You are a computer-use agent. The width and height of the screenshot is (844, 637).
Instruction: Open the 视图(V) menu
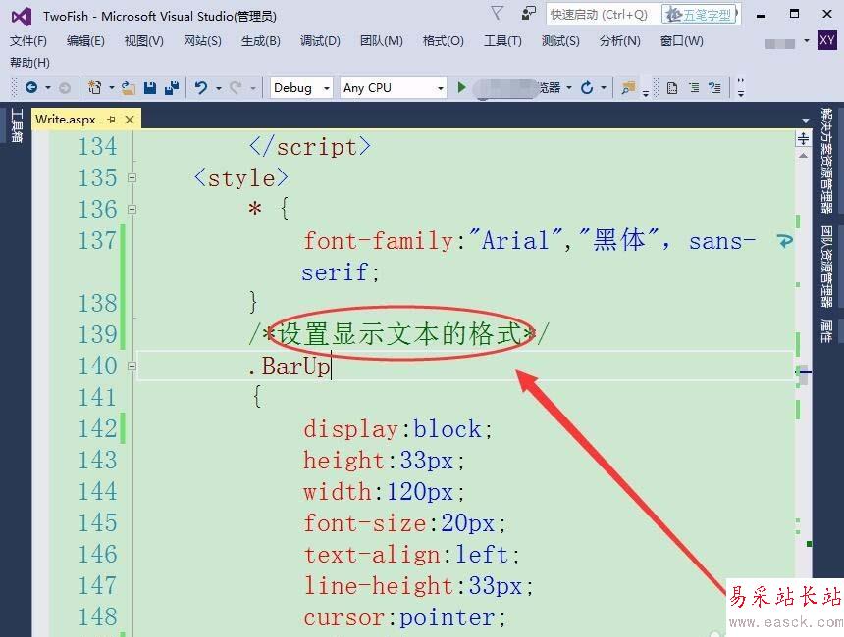pos(143,41)
